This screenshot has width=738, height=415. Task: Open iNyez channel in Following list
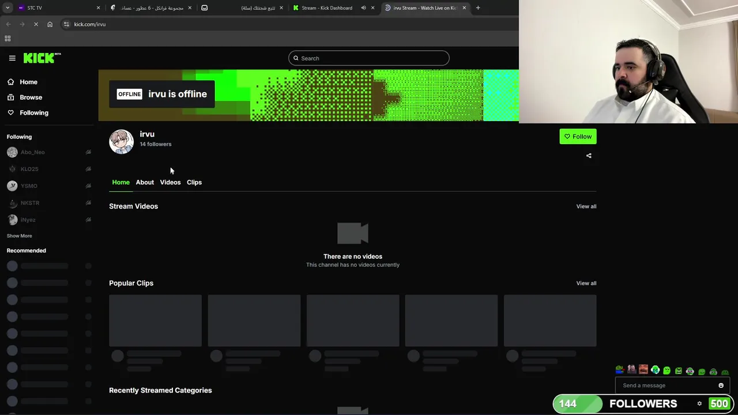[49, 220]
